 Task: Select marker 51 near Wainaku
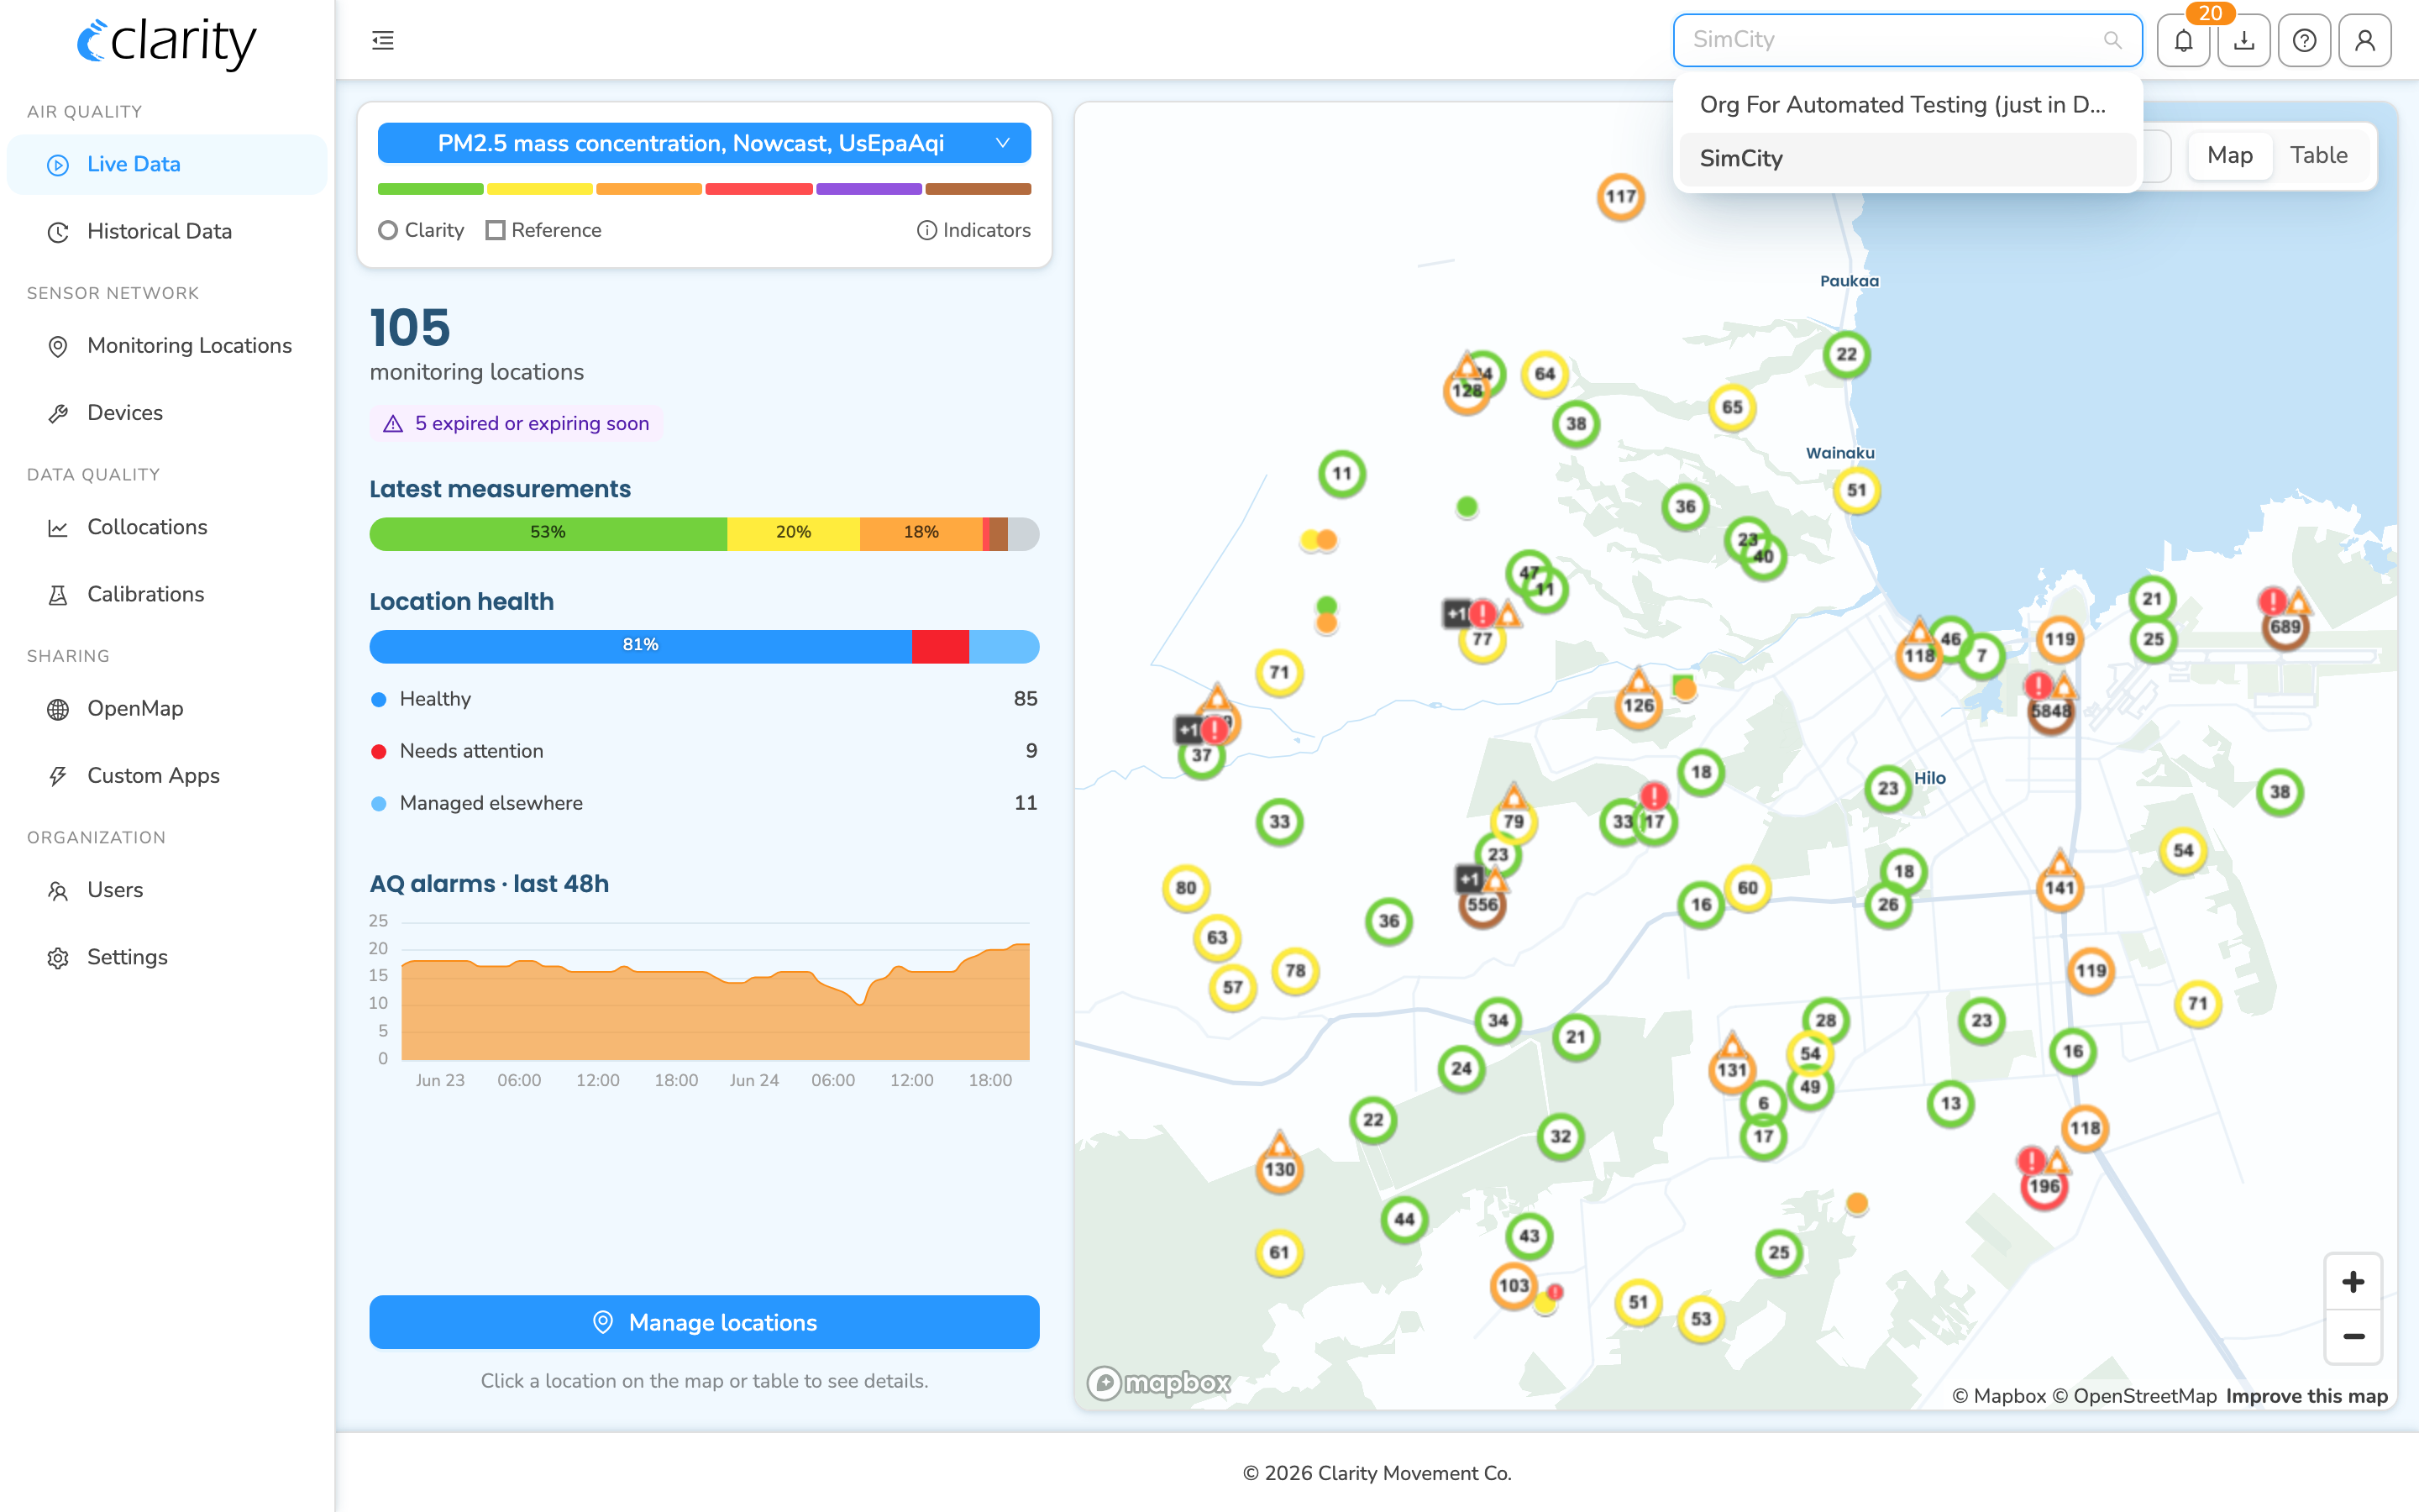(x=1856, y=490)
